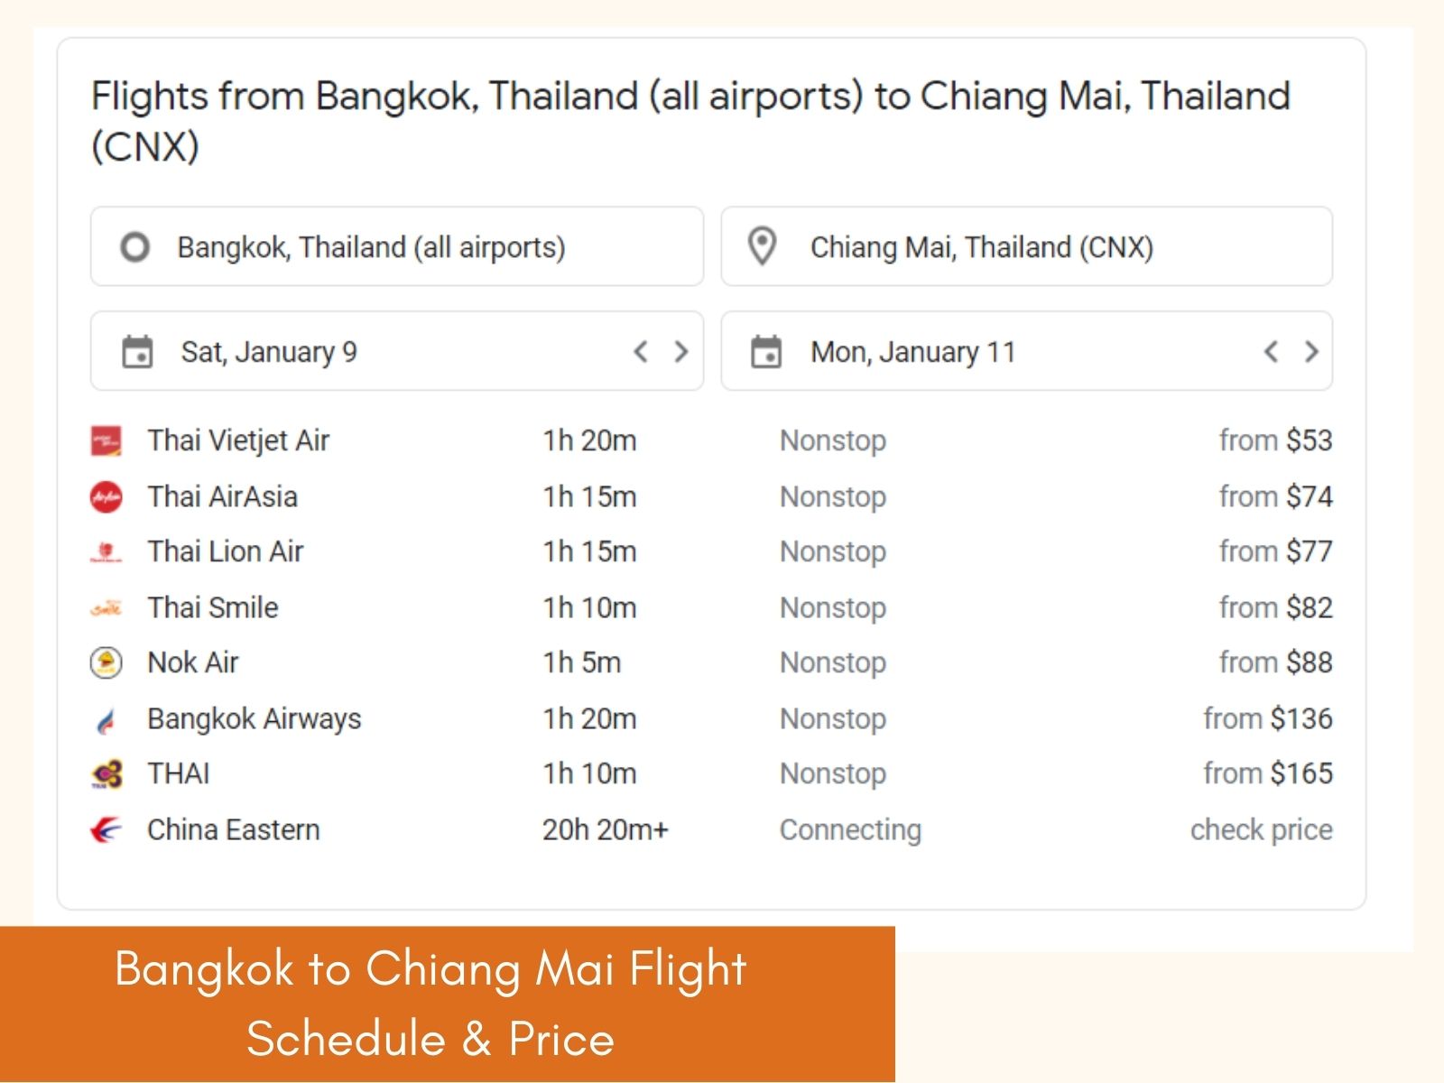This screenshot has height=1083, width=1444.
Task: Click the Thai Vietjet Air airline logo
Action: pyautogui.click(x=107, y=440)
